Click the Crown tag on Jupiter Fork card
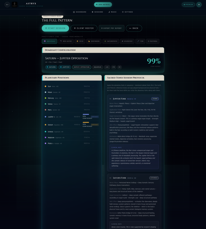Image resolution: width=206 pixels, height=229 pixels. point(155,99)
